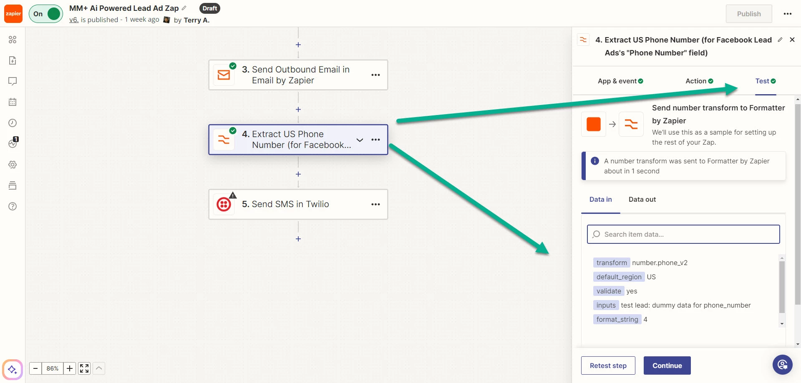Click the Retest step button
Screen dimensions: 801x383
coord(608,365)
